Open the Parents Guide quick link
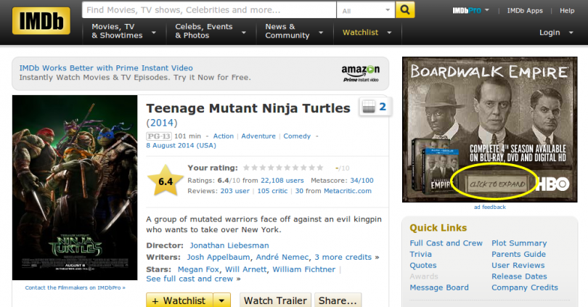 click(x=518, y=254)
